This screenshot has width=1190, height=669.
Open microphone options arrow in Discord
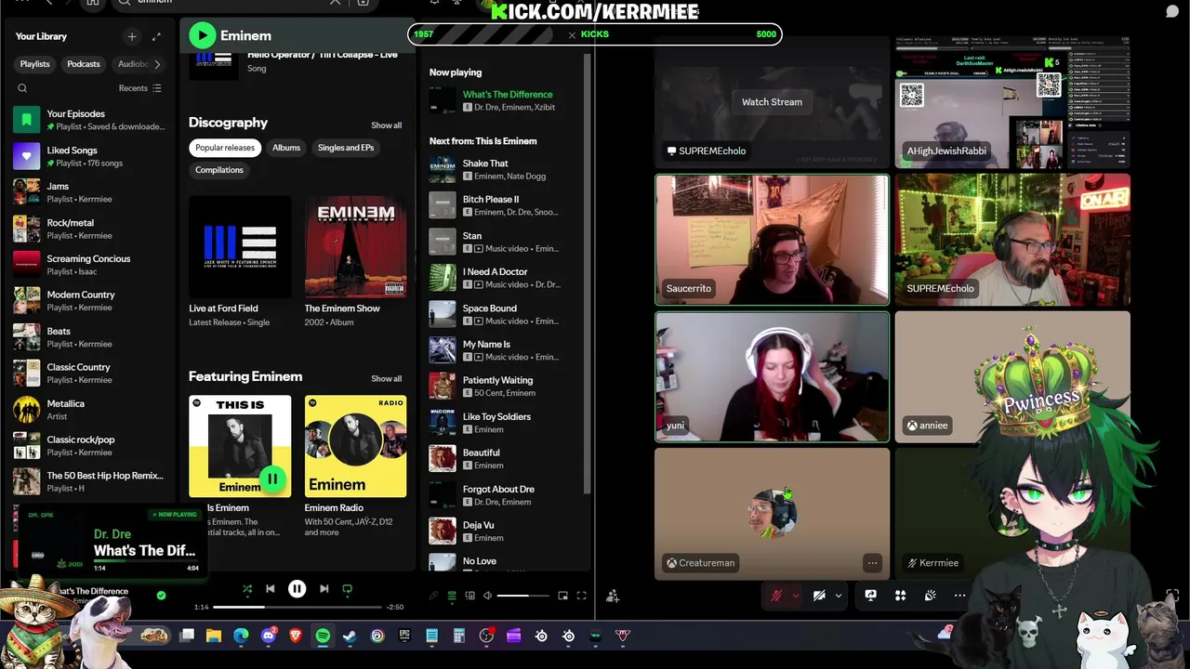[x=796, y=596]
